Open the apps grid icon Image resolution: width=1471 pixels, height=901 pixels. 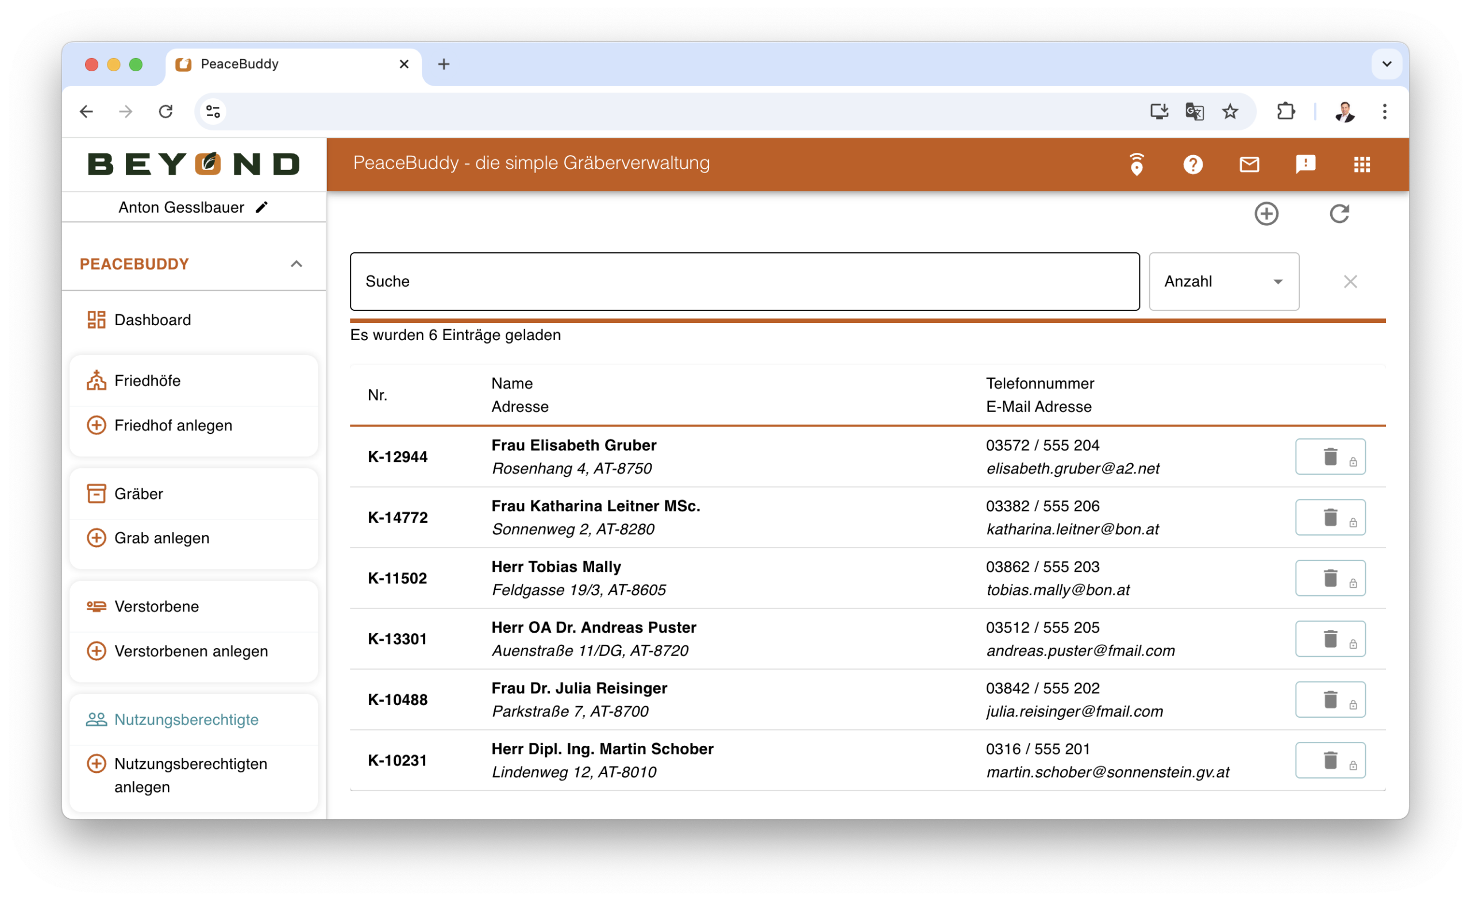pyautogui.click(x=1361, y=164)
